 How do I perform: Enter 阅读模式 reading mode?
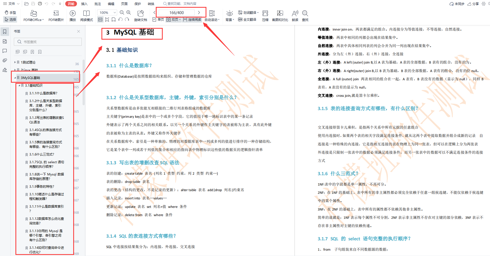tap(87, 16)
